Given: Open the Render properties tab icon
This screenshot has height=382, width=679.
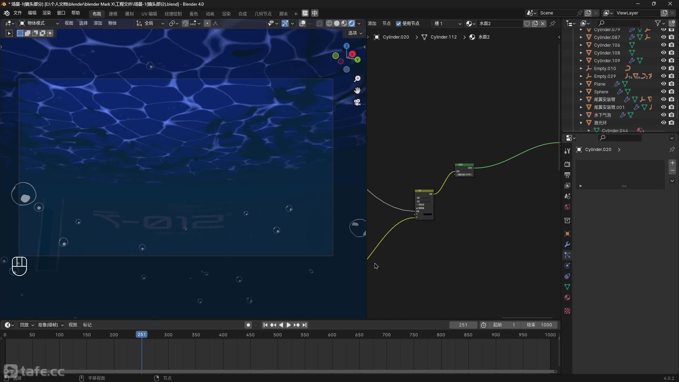Looking at the screenshot, I should click(567, 164).
